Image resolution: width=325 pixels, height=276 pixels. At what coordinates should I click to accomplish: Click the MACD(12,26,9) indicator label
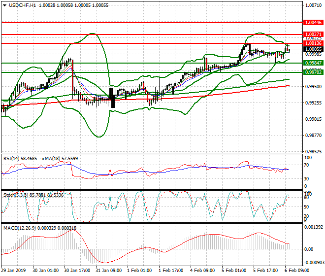[x=20, y=228]
